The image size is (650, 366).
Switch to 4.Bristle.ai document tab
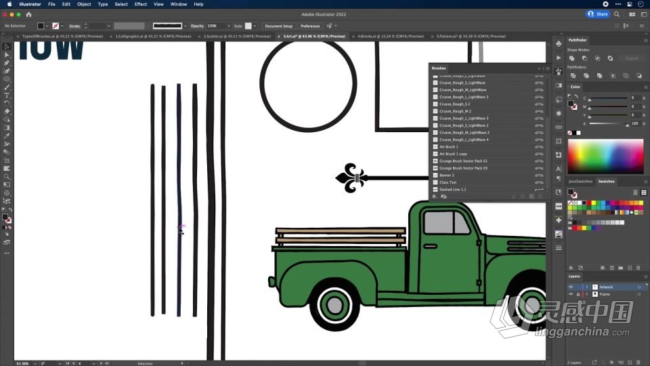[x=391, y=37]
